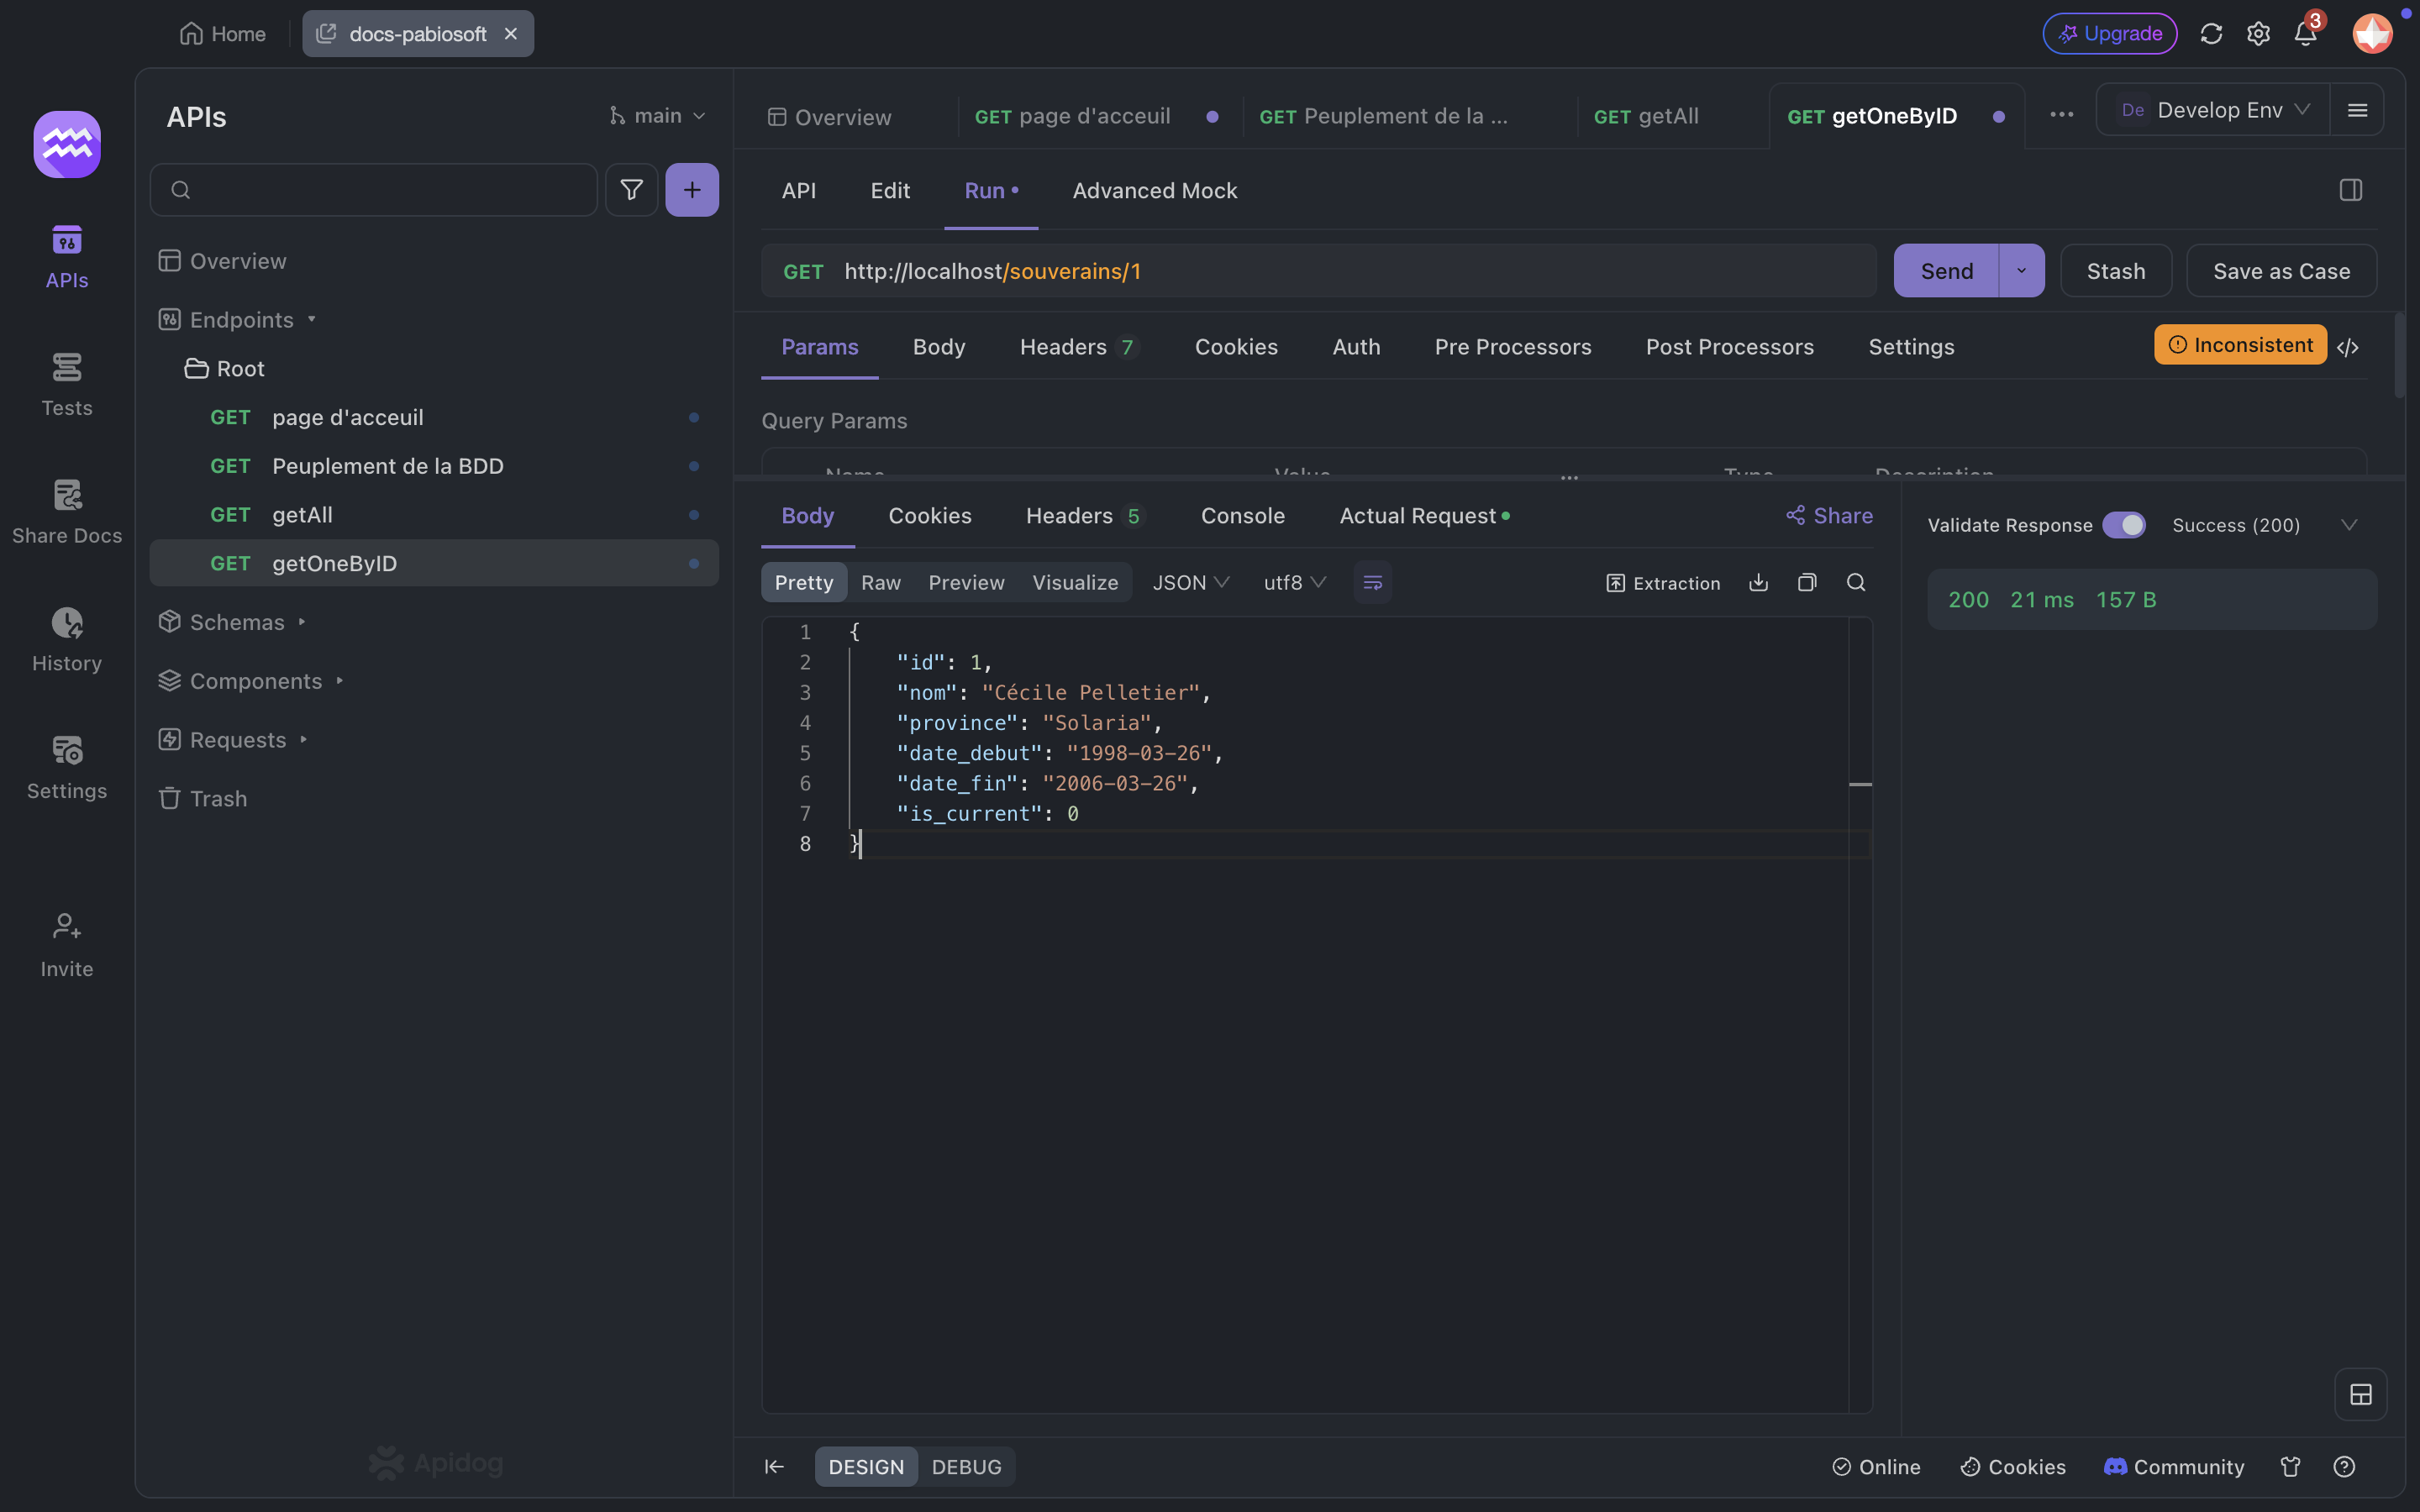
Task: Open the Console response tab
Action: point(1242,516)
